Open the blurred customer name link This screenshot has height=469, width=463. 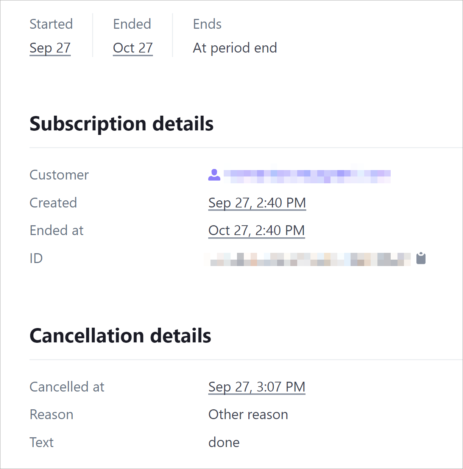(x=307, y=176)
